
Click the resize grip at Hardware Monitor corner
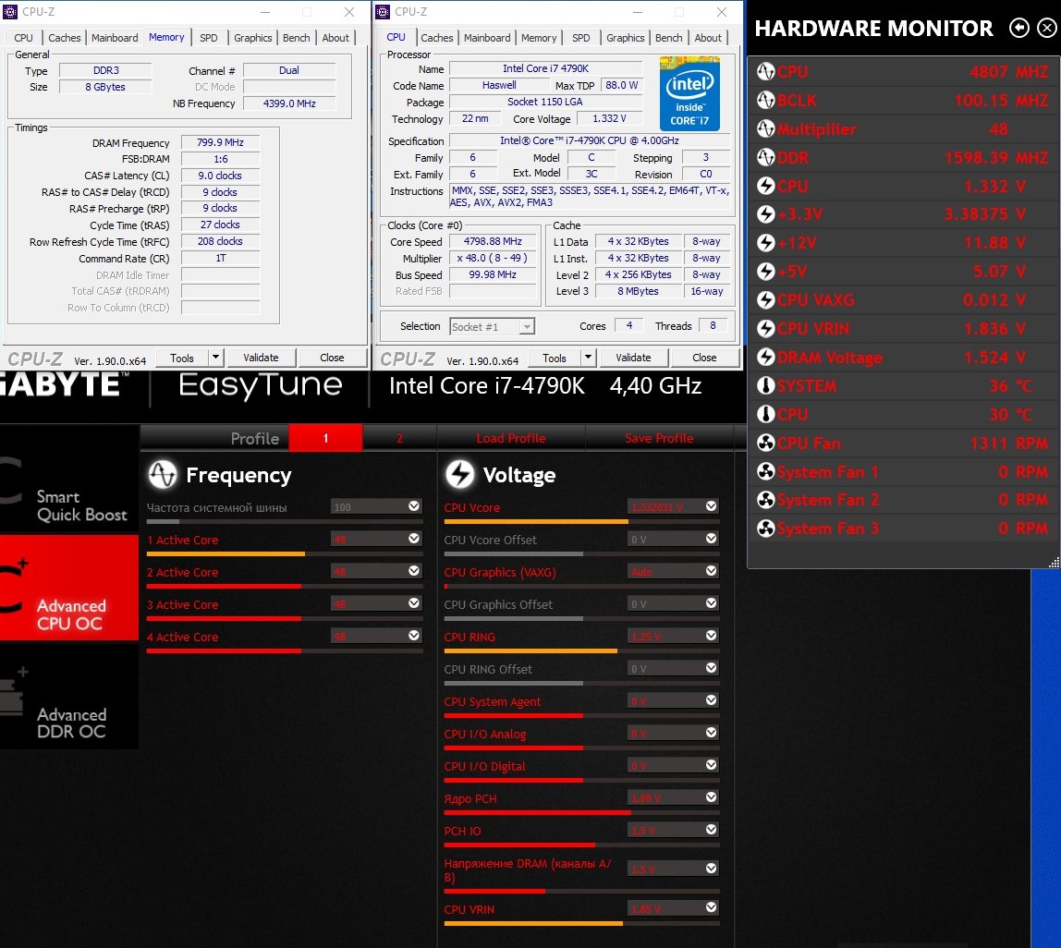pyautogui.click(x=1054, y=563)
